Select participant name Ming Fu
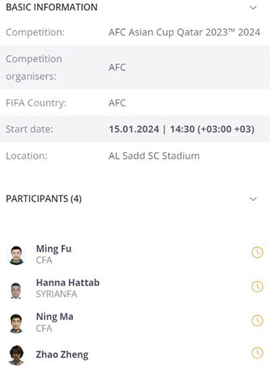Image resolution: width=270 pixels, height=368 pixels. click(x=53, y=249)
